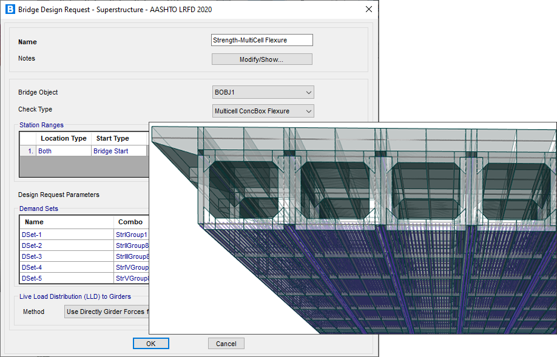Click the Bridge Start cell in Station Ranges
Viewport: 557px width, 357px height.
118,151
